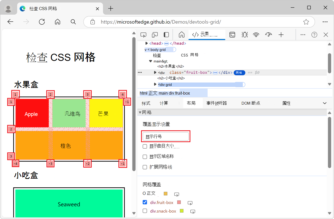Viewport: 334px width, 219px height.
Task: Toggle the 扩展网格线 checkbox
Action: coord(145,167)
